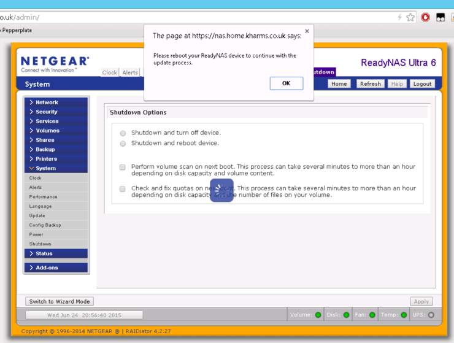Bookmark this page with the star icon
This screenshot has width=454, height=343.
click(x=410, y=17)
